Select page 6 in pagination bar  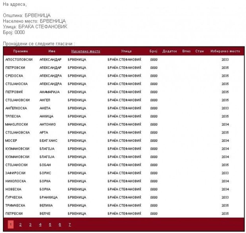[x=60, y=224]
